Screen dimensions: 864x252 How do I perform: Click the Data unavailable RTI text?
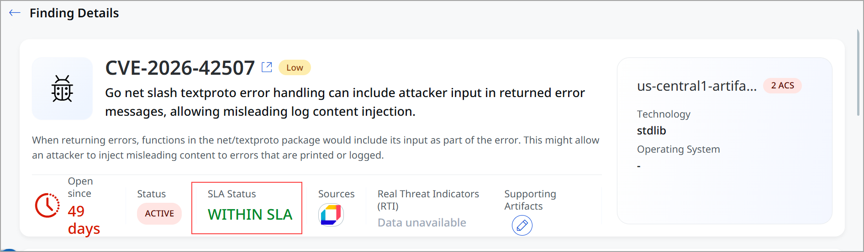click(x=422, y=222)
